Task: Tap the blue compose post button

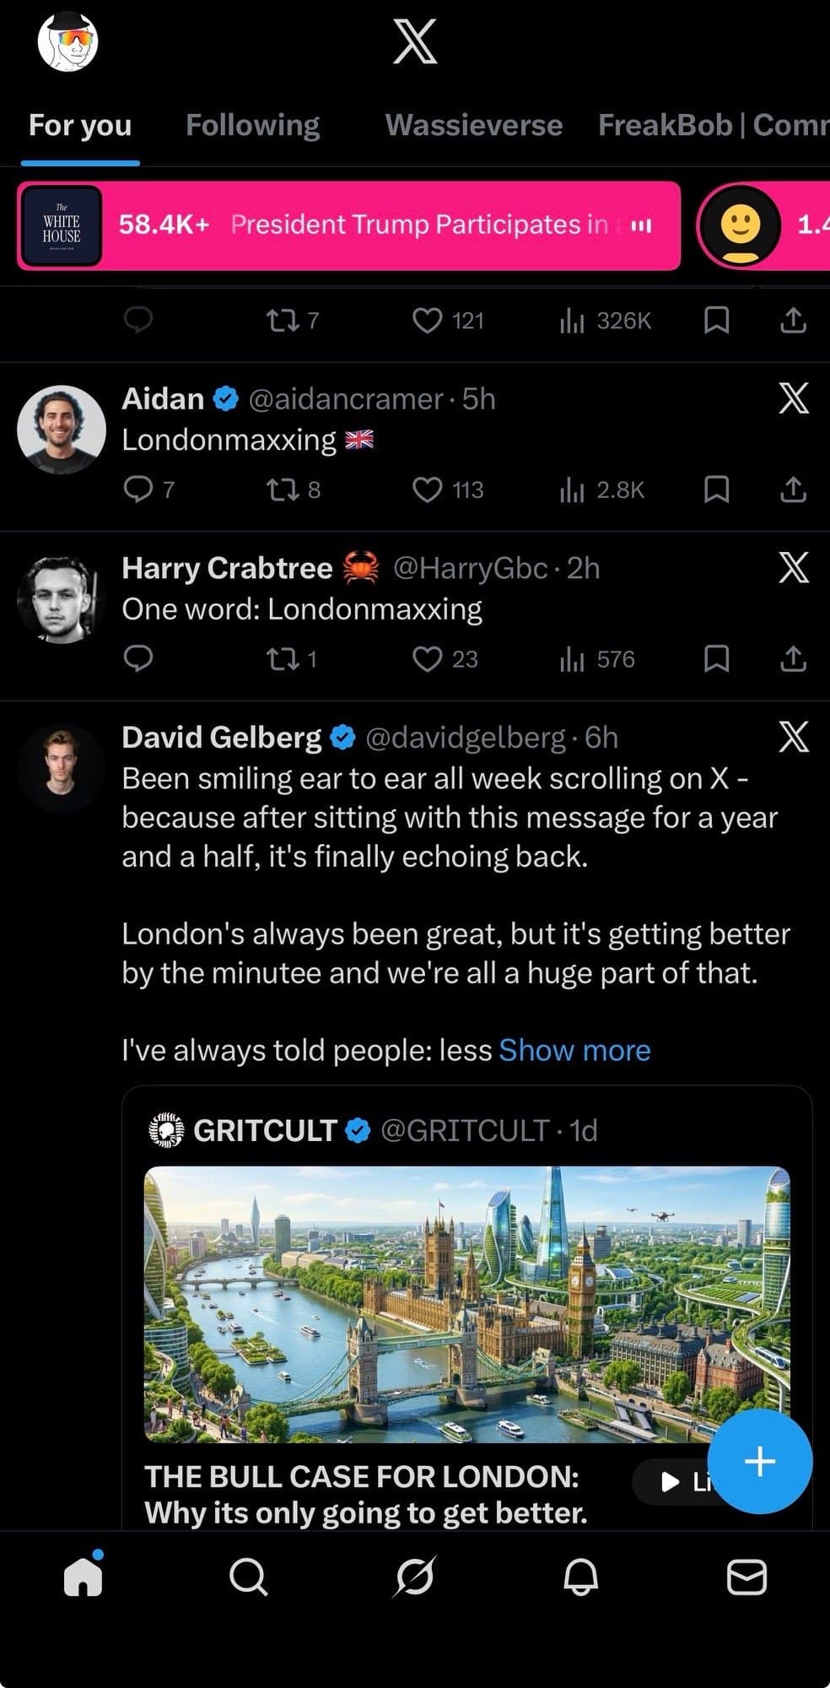Action: tap(759, 1461)
